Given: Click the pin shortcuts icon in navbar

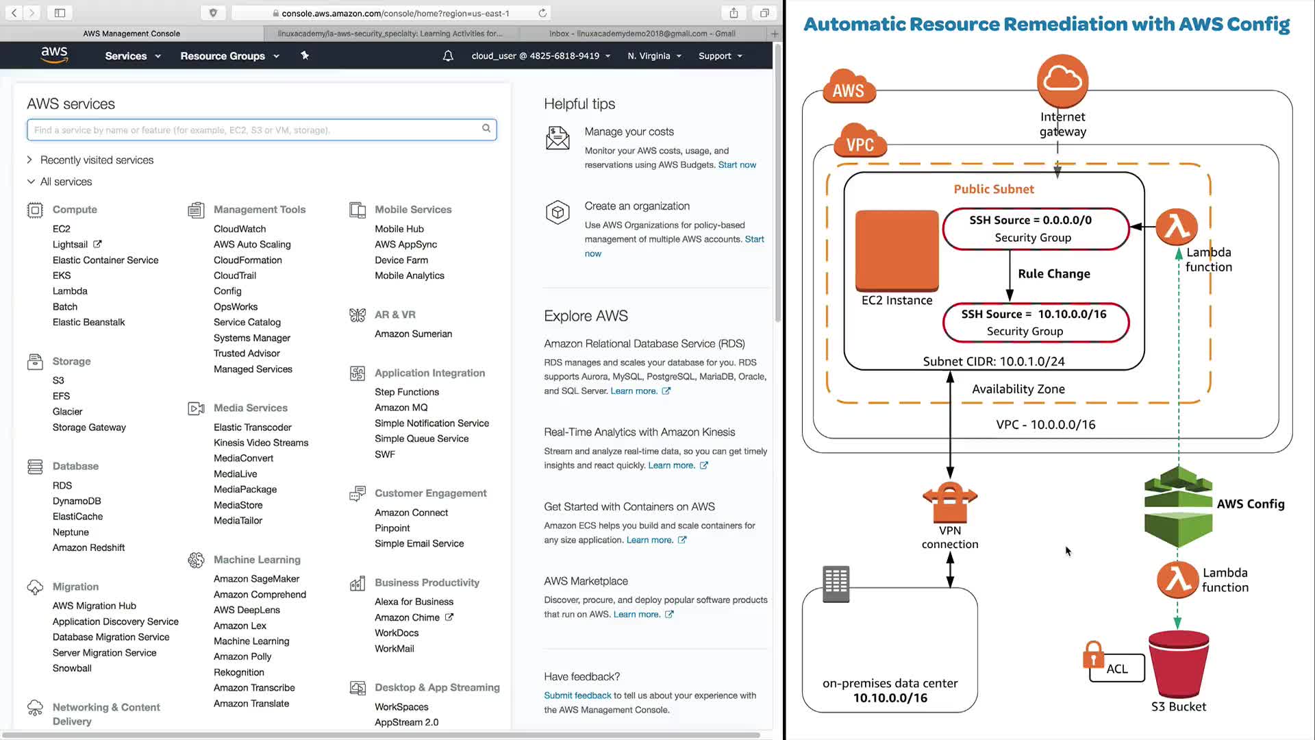Looking at the screenshot, I should [305, 56].
